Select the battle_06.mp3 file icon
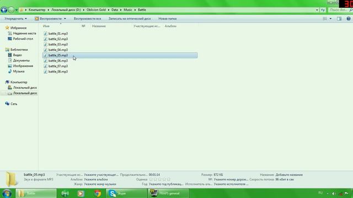 [x=45, y=61]
